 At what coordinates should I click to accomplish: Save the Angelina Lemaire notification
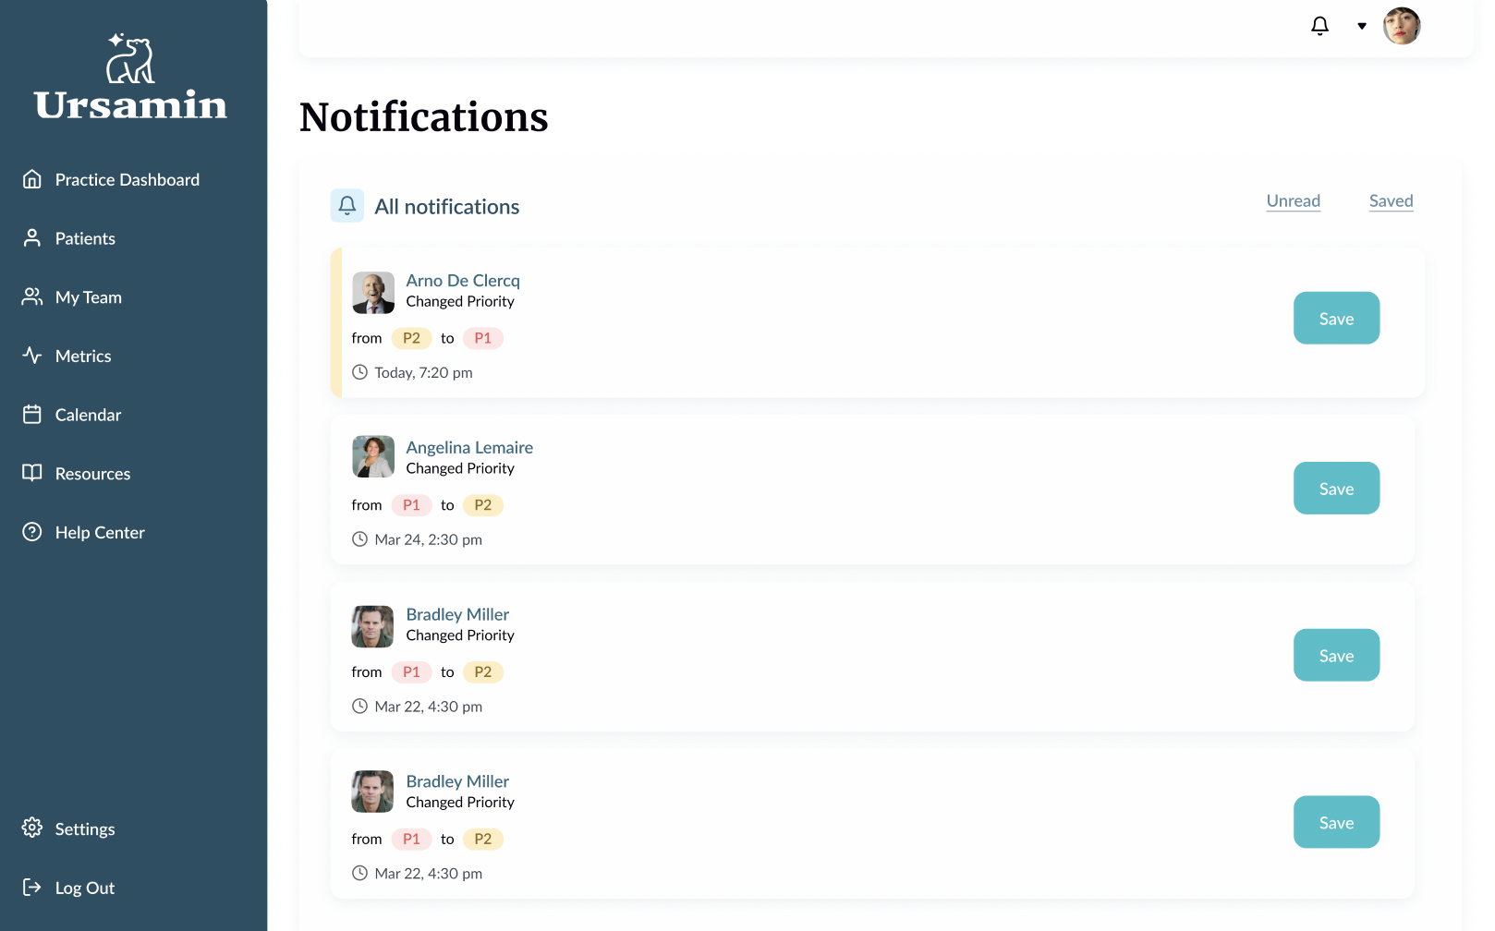[1336, 489]
